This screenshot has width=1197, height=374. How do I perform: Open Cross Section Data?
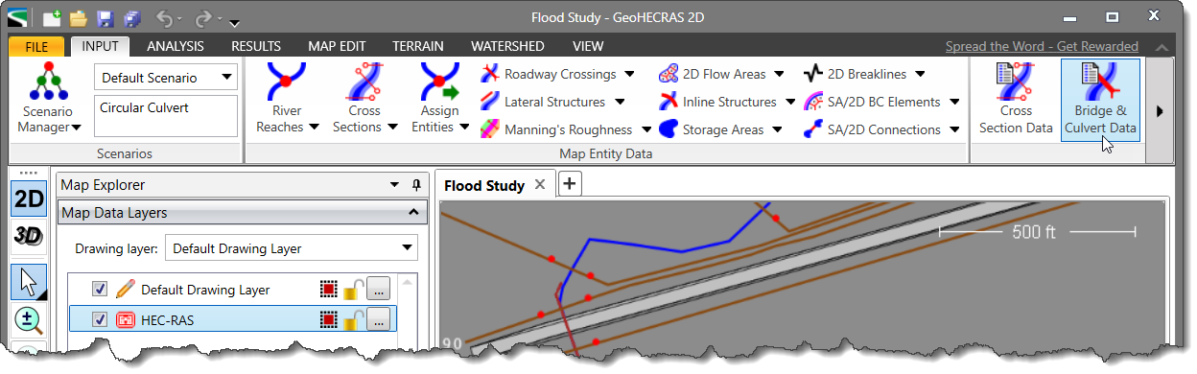click(x=1016, y=99)
